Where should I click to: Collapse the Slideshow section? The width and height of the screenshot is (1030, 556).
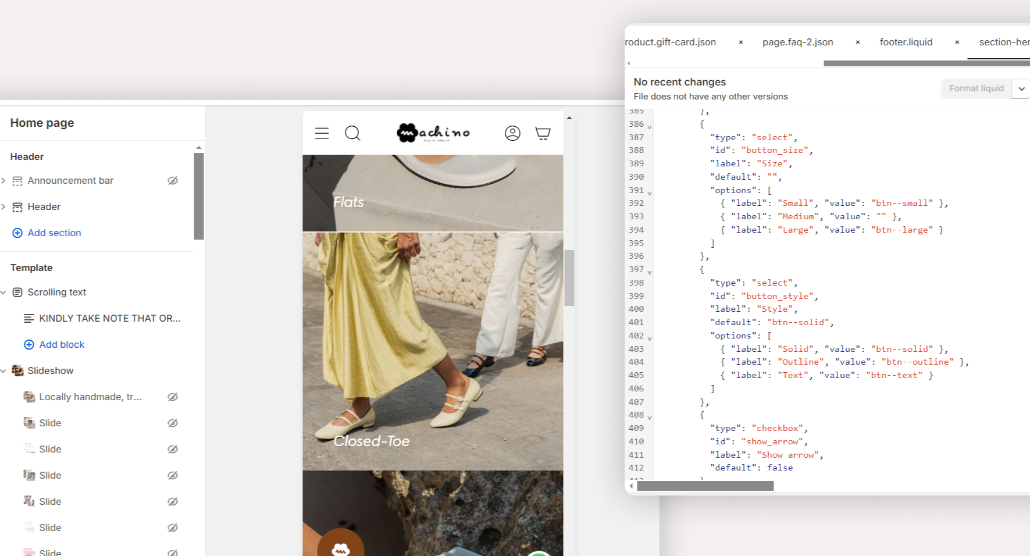[x=3, y=370]
